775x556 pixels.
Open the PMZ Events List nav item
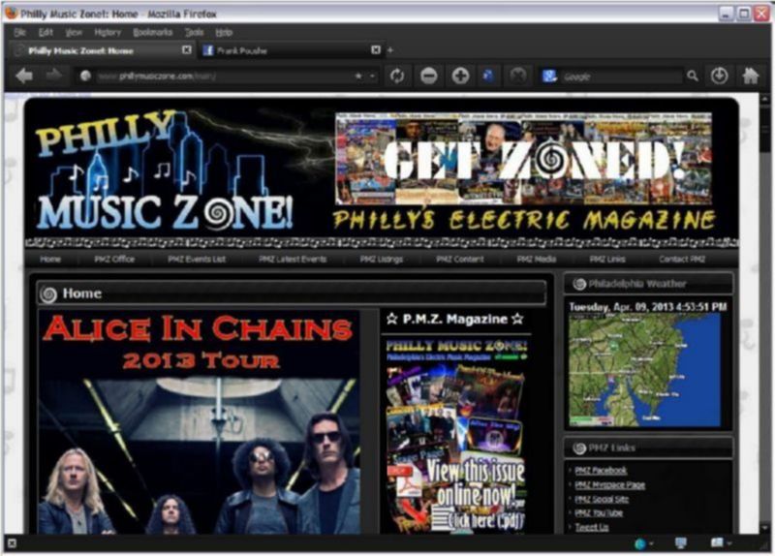(x=197, y=259)
